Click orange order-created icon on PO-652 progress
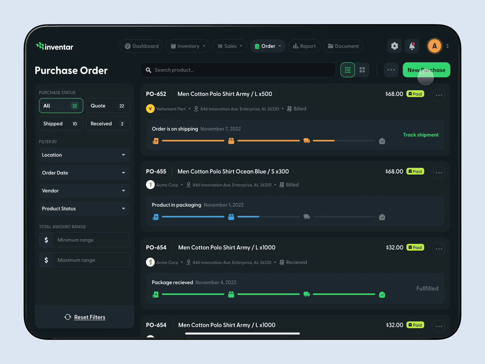The height and width of the screenshot is (364, 485). (156, 141)
